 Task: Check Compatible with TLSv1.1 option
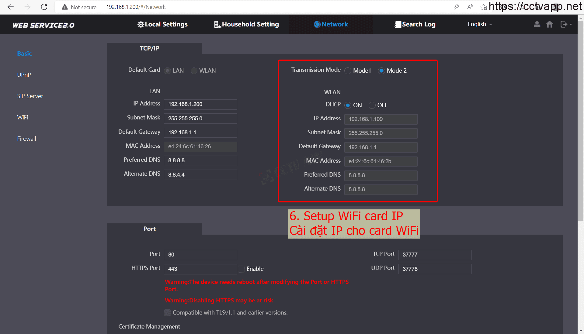tap(167, 313)
